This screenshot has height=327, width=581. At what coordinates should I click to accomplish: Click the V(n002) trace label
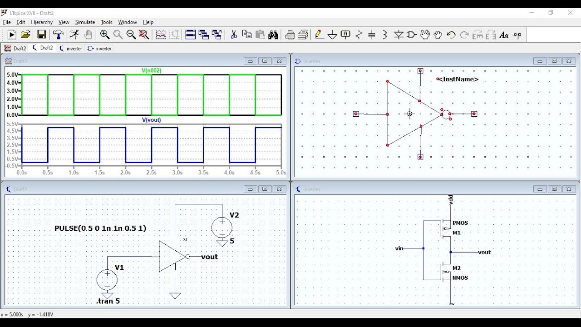[152, 70]
